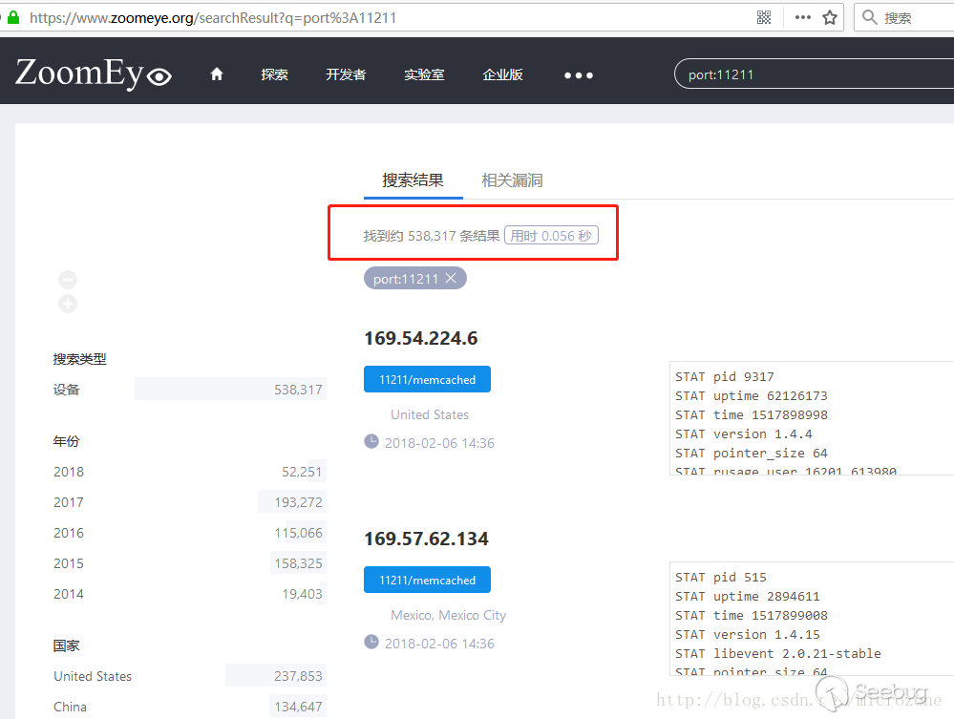The image size is (954, 719).
Task: Switch to the 相关漏洞 tab
Action: click(x=512, y=180)
